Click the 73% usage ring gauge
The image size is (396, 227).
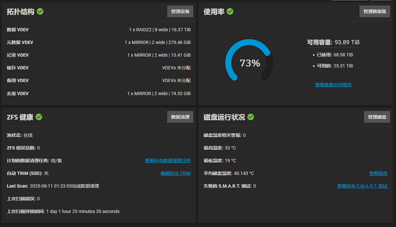249,63
